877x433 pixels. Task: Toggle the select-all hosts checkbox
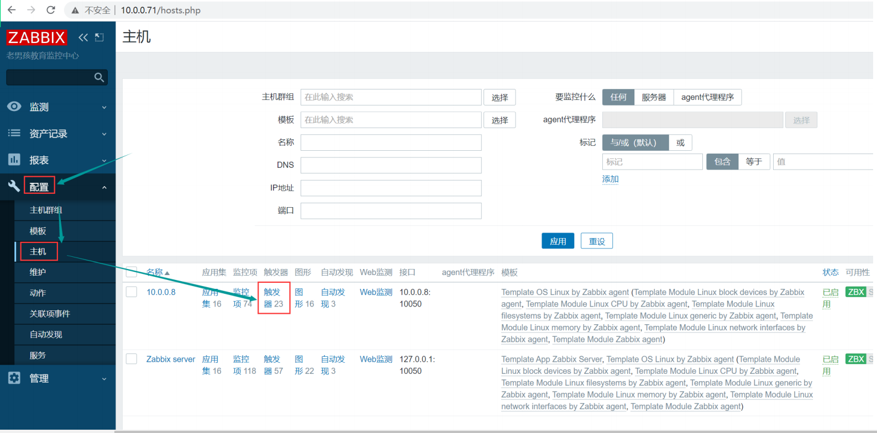132,272
